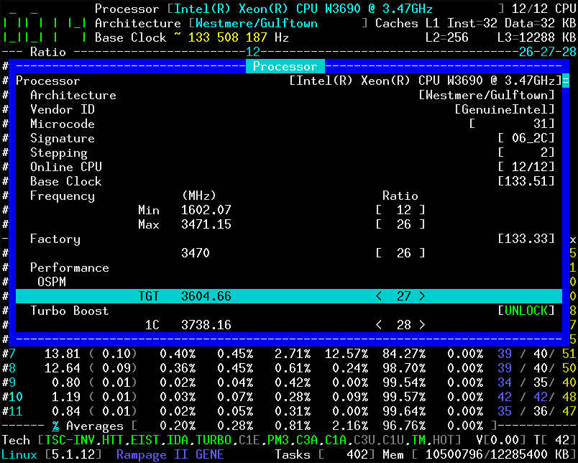Viewport: 578px width, 463px height.
Task: Select the OSPM row label
Action: pyautogui.click(x=52, y=282)
